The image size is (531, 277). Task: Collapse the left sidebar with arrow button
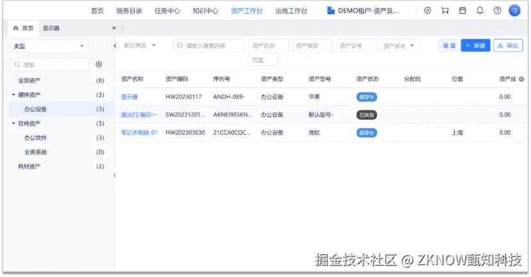click(115, 46)
